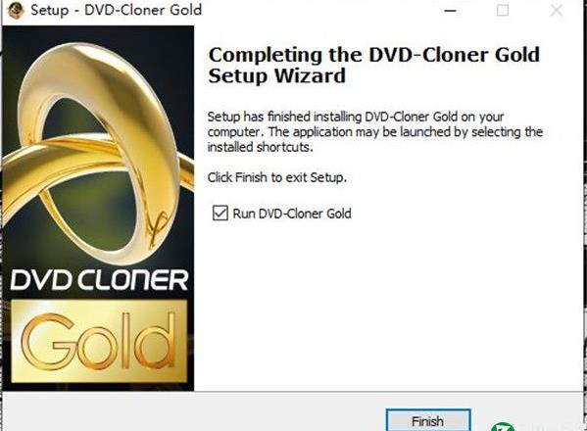The image size is (587, 431).
Task: Click the 'Setup - DVD-Cloner Gold' window title
Action: coord(116,10)
